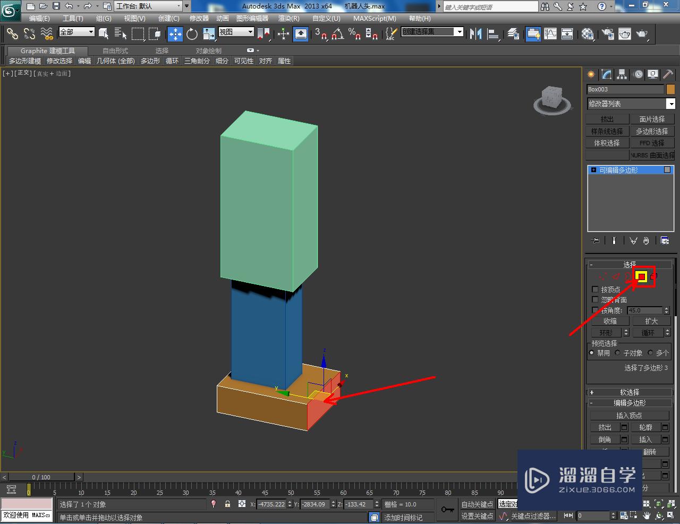This screenshot has width=680, height=524.
Task: Expand the 软选择 rollout
Action: tap(630, 392)
